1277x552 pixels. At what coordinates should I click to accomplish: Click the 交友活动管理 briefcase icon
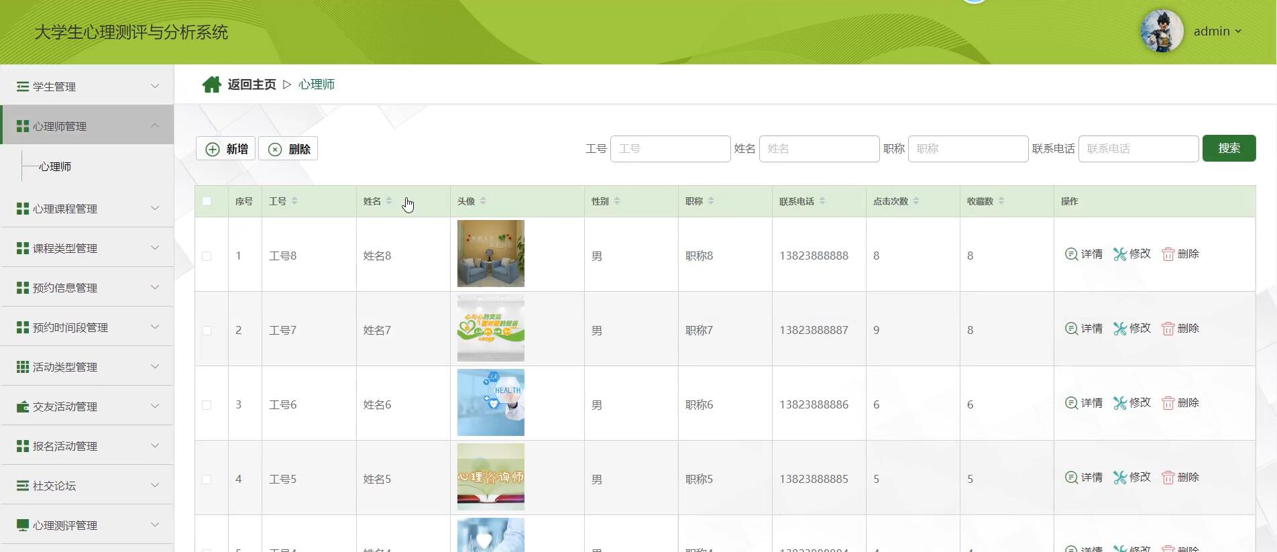(x=23, y=406)
